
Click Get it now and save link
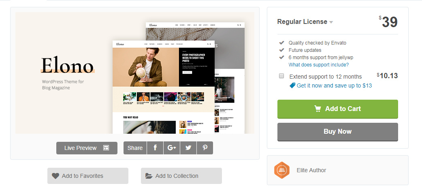click(x=331, y=85)
